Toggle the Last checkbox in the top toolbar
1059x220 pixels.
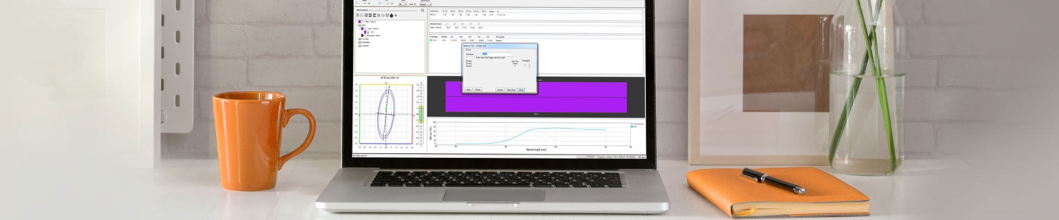click(x=415, y=4)
